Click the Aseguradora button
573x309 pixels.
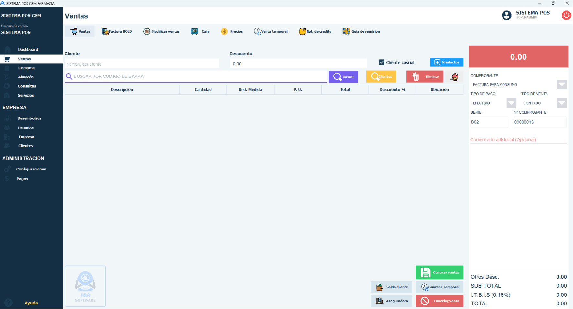click(x=391, y=301)
